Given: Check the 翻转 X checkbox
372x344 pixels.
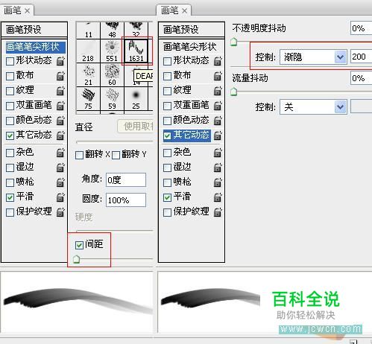Looking at the screenshot, I should click(x=79, y=156).
